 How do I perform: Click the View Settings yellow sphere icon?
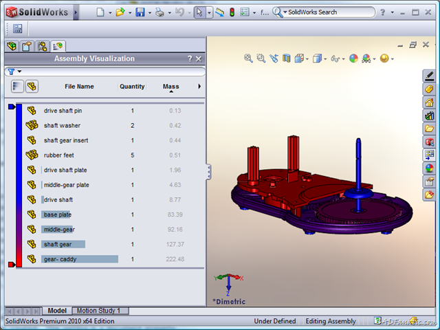pyautogui.click(x=384, y=58)
